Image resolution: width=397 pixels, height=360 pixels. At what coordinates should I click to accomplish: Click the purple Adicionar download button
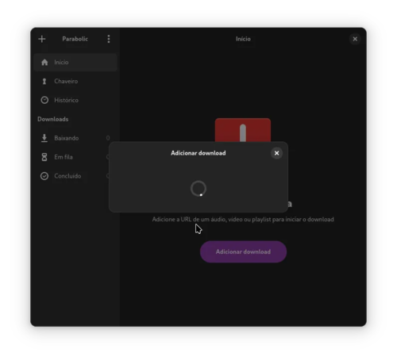243,251
